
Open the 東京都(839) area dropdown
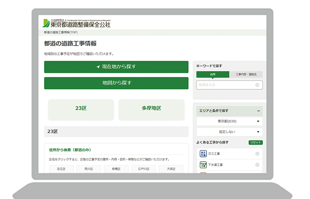pos(229,121)
